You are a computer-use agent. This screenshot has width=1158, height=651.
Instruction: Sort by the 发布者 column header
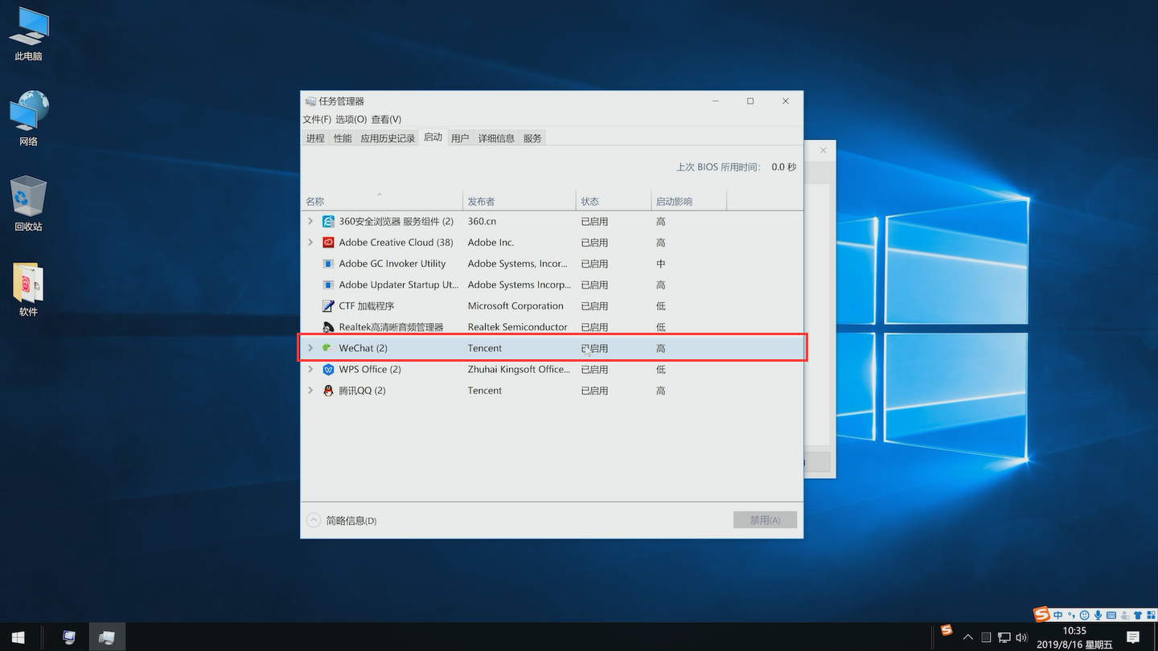coord(519,201)
